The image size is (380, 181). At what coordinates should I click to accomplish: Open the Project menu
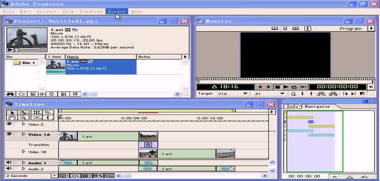point(47,11)
